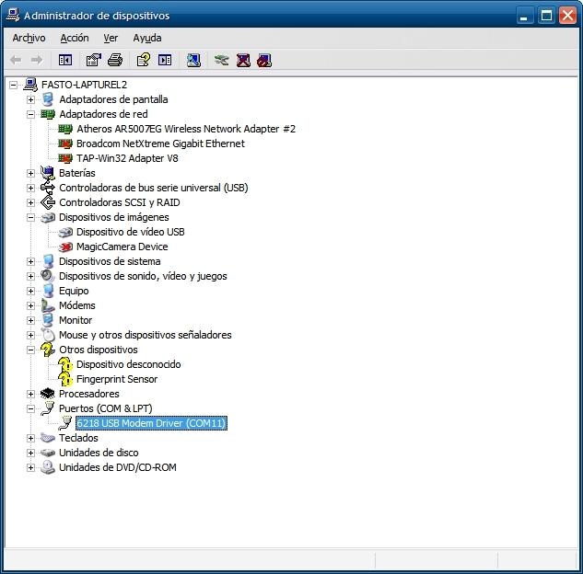Click the disabled MagicCamera Device icon
583x574 pixels.
pos(65,247)
